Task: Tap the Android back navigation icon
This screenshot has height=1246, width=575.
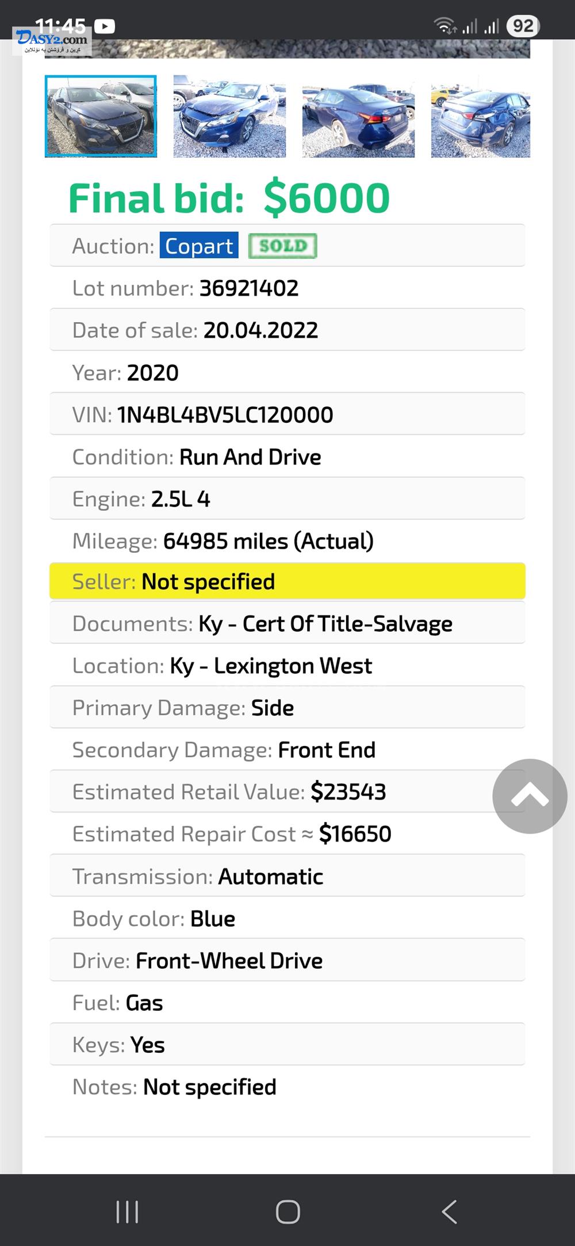Action: pos(449,1211)
